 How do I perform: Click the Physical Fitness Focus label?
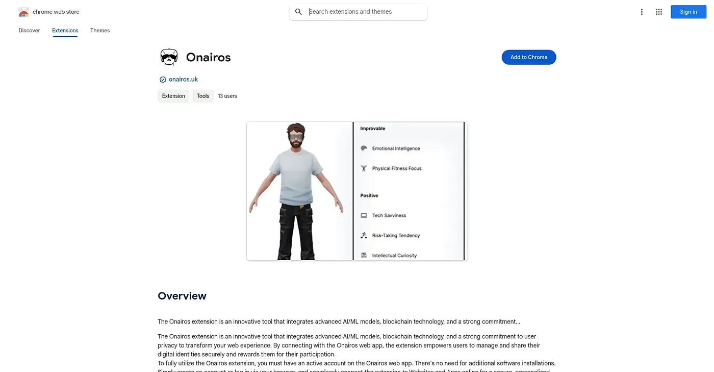pos(397,168)
